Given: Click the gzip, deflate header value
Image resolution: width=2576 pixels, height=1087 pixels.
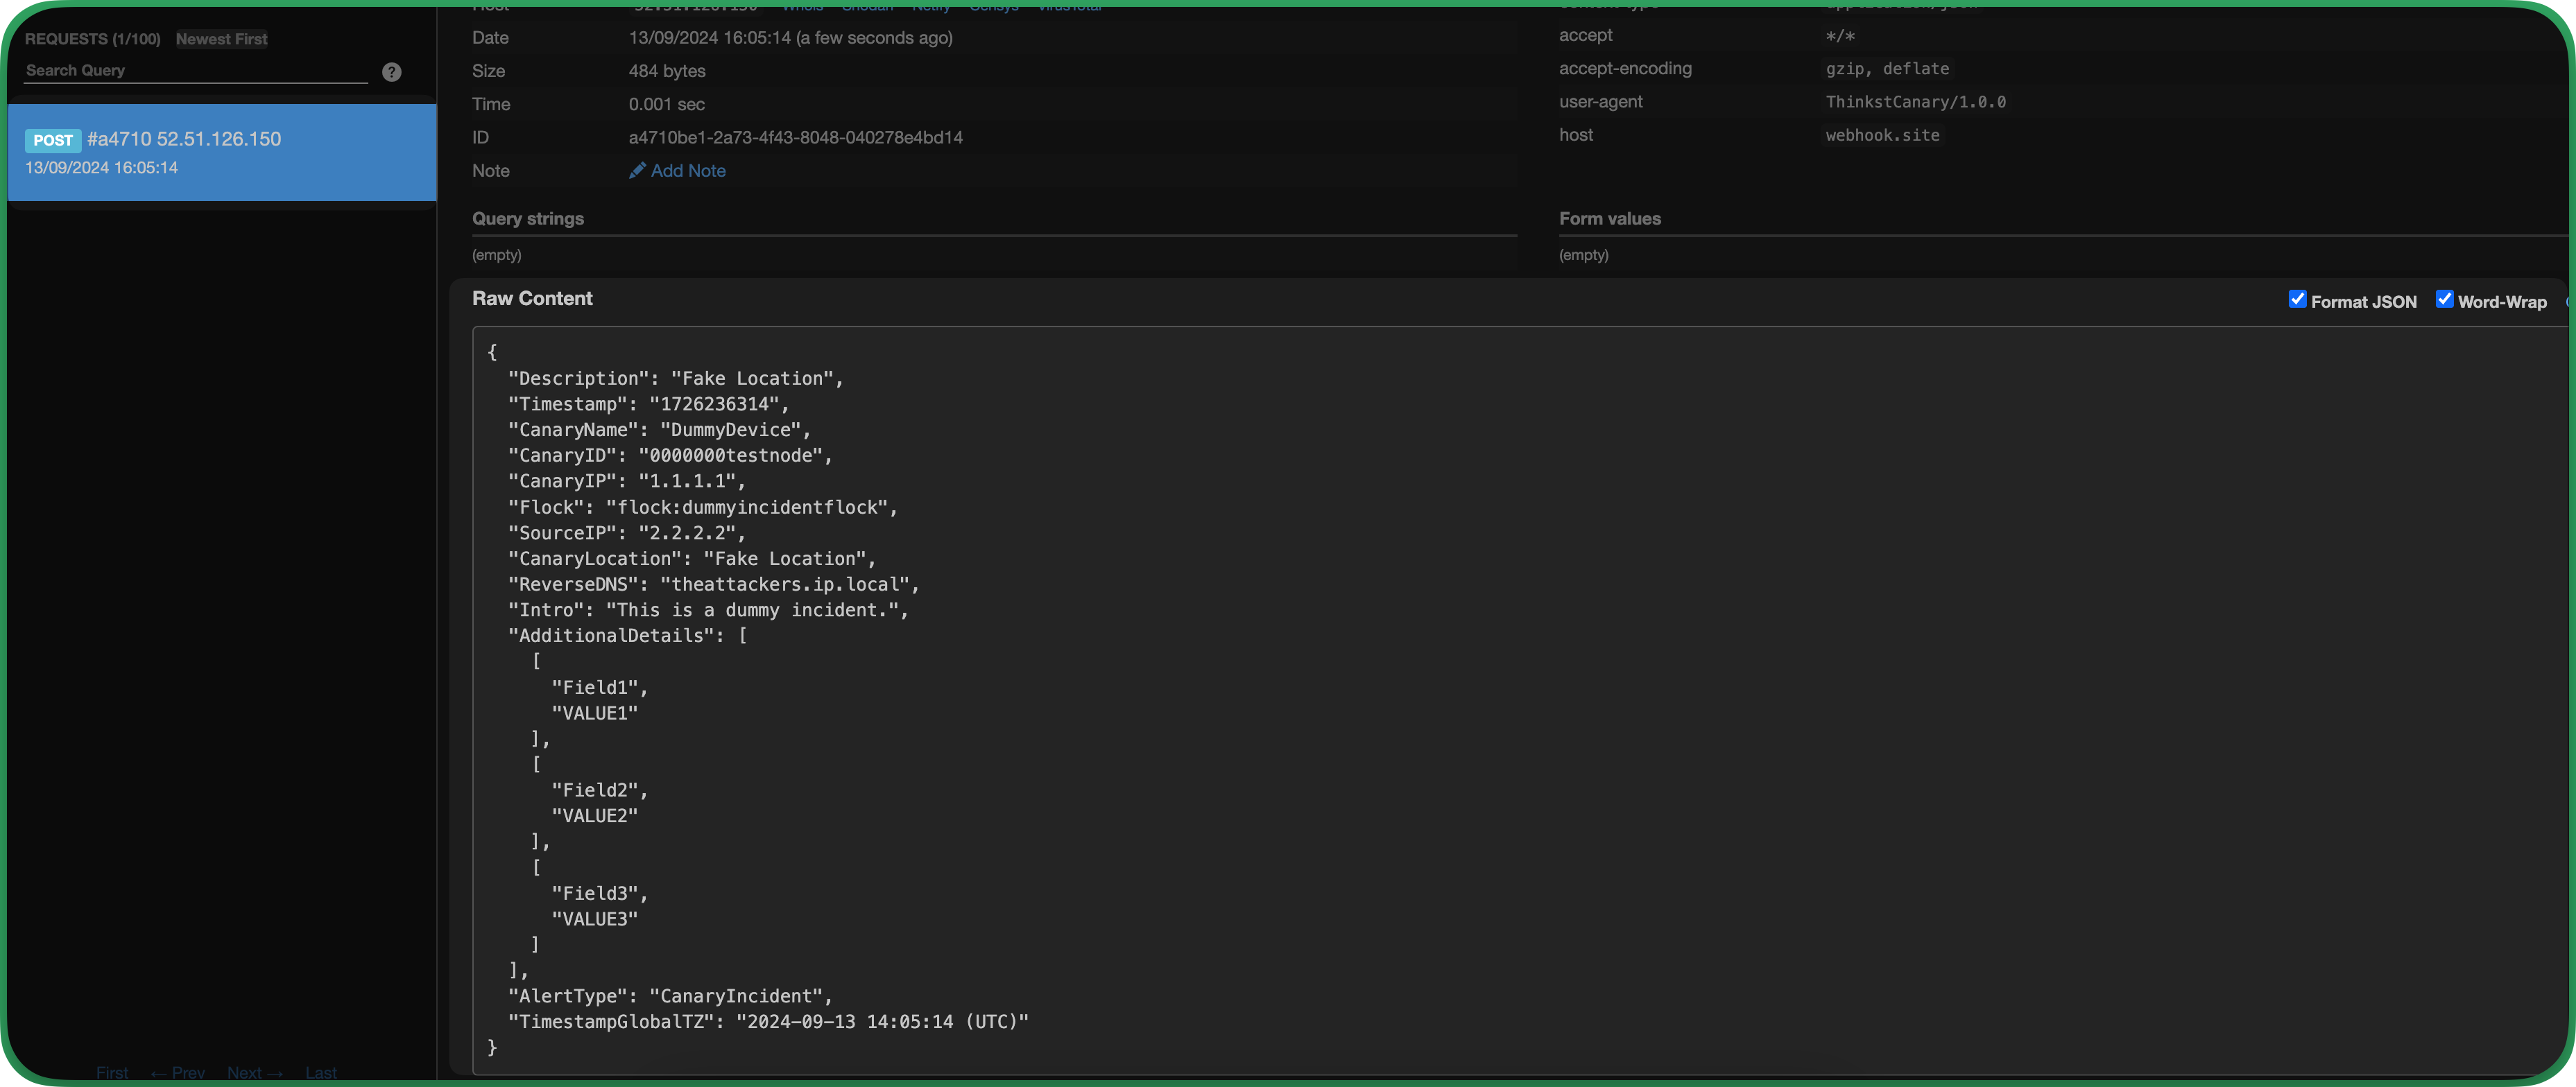Looking at the screenshot, I should click(1887, 69).
